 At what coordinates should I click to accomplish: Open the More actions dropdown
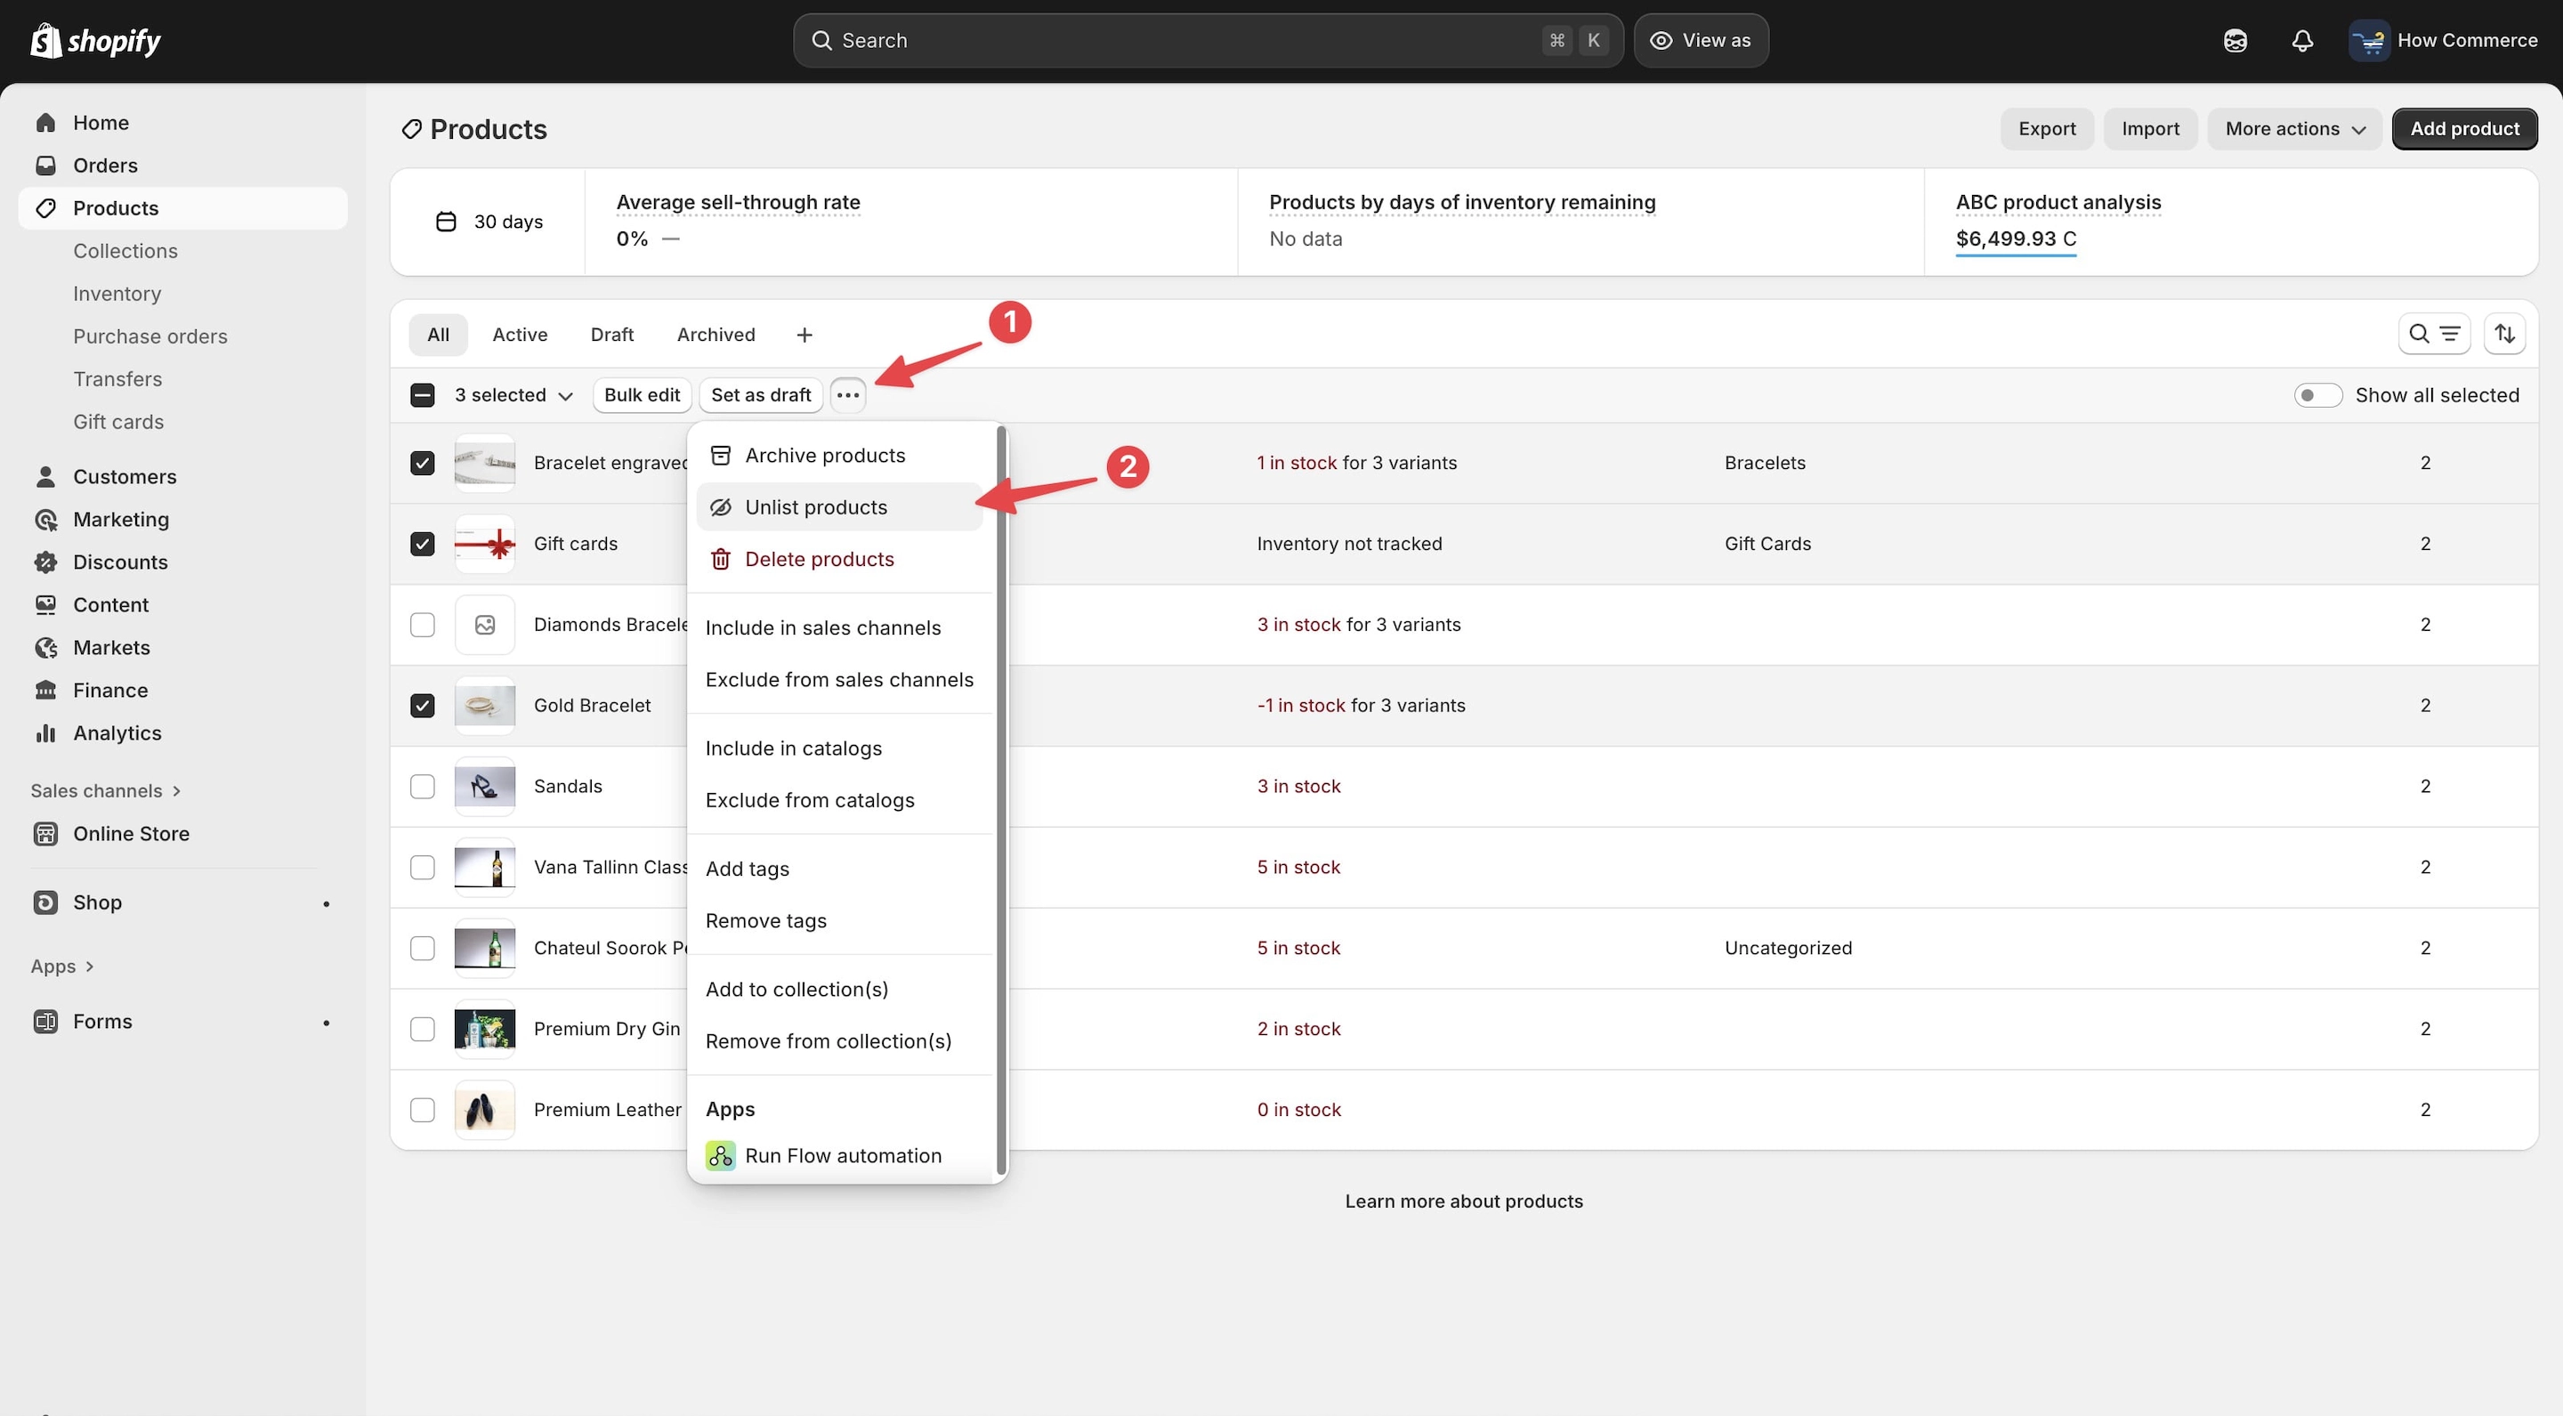tap(2294, 128)
